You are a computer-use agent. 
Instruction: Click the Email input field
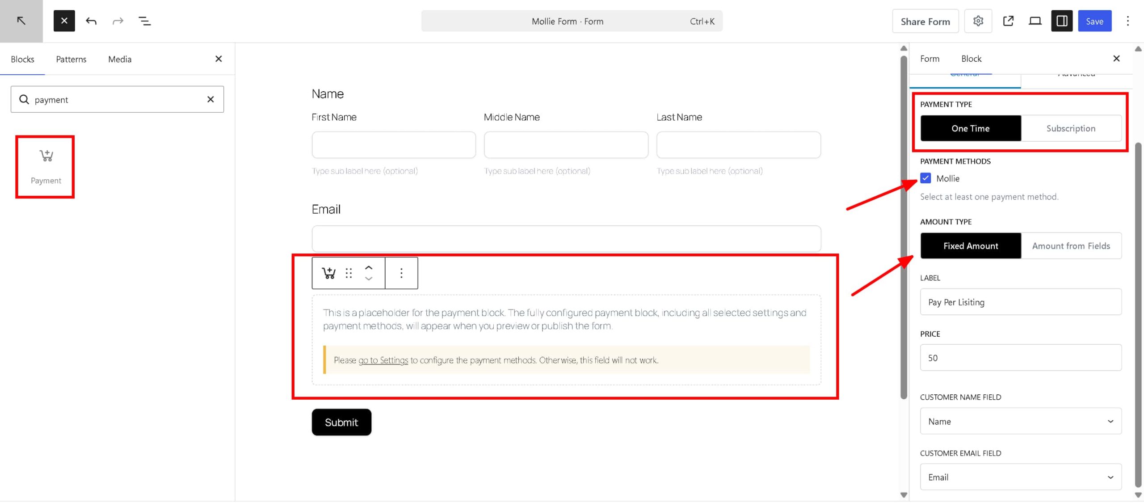pyautogui.click(x=566, y=239)
